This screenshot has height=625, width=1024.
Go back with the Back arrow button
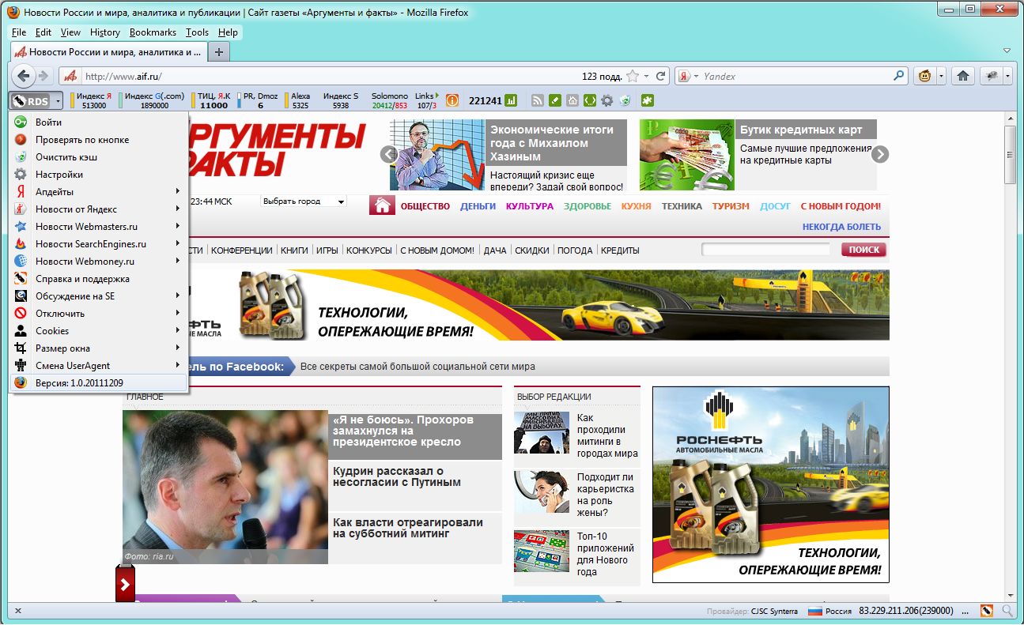[x=24, y=76]
